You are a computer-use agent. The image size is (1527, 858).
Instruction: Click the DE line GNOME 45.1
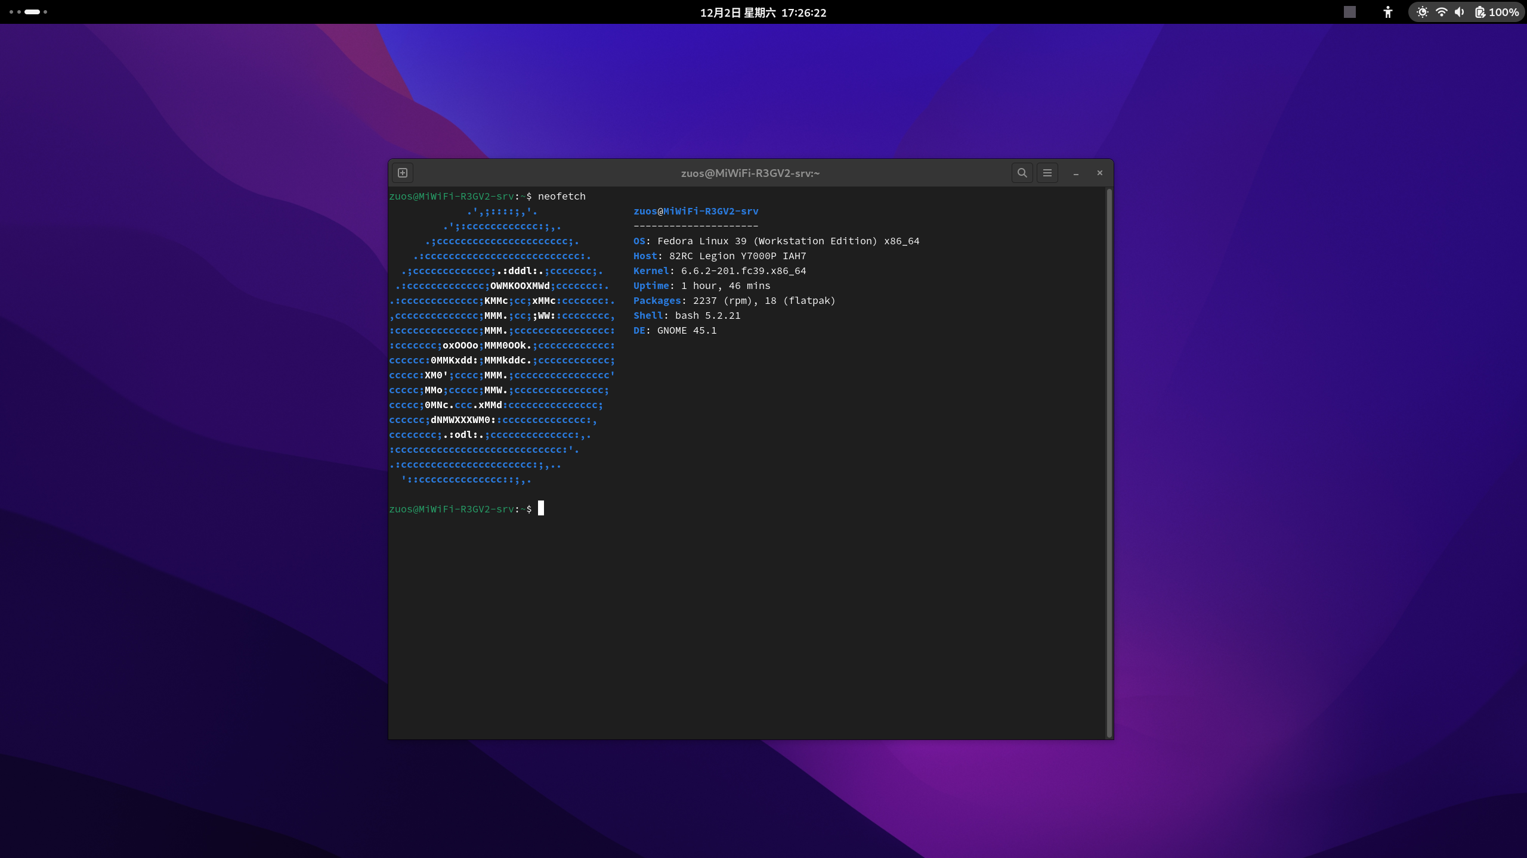[x=675, y=330]
